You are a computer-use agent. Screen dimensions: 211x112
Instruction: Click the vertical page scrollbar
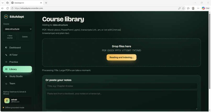click(209, 51)
